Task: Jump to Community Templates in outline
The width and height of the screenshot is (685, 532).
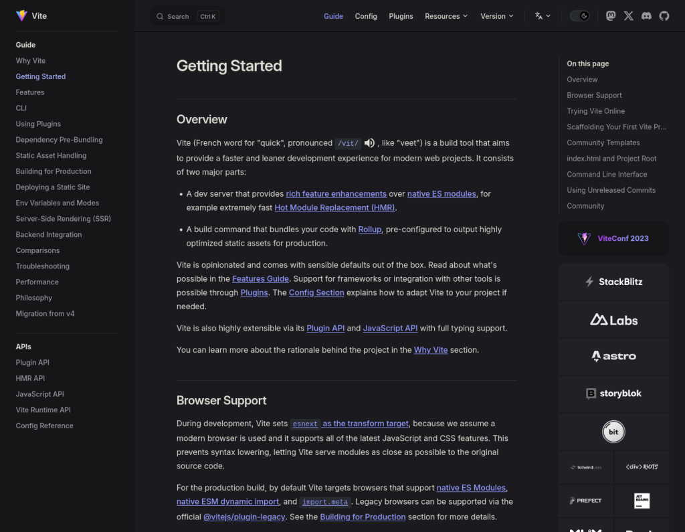Action: coord(603,143)
